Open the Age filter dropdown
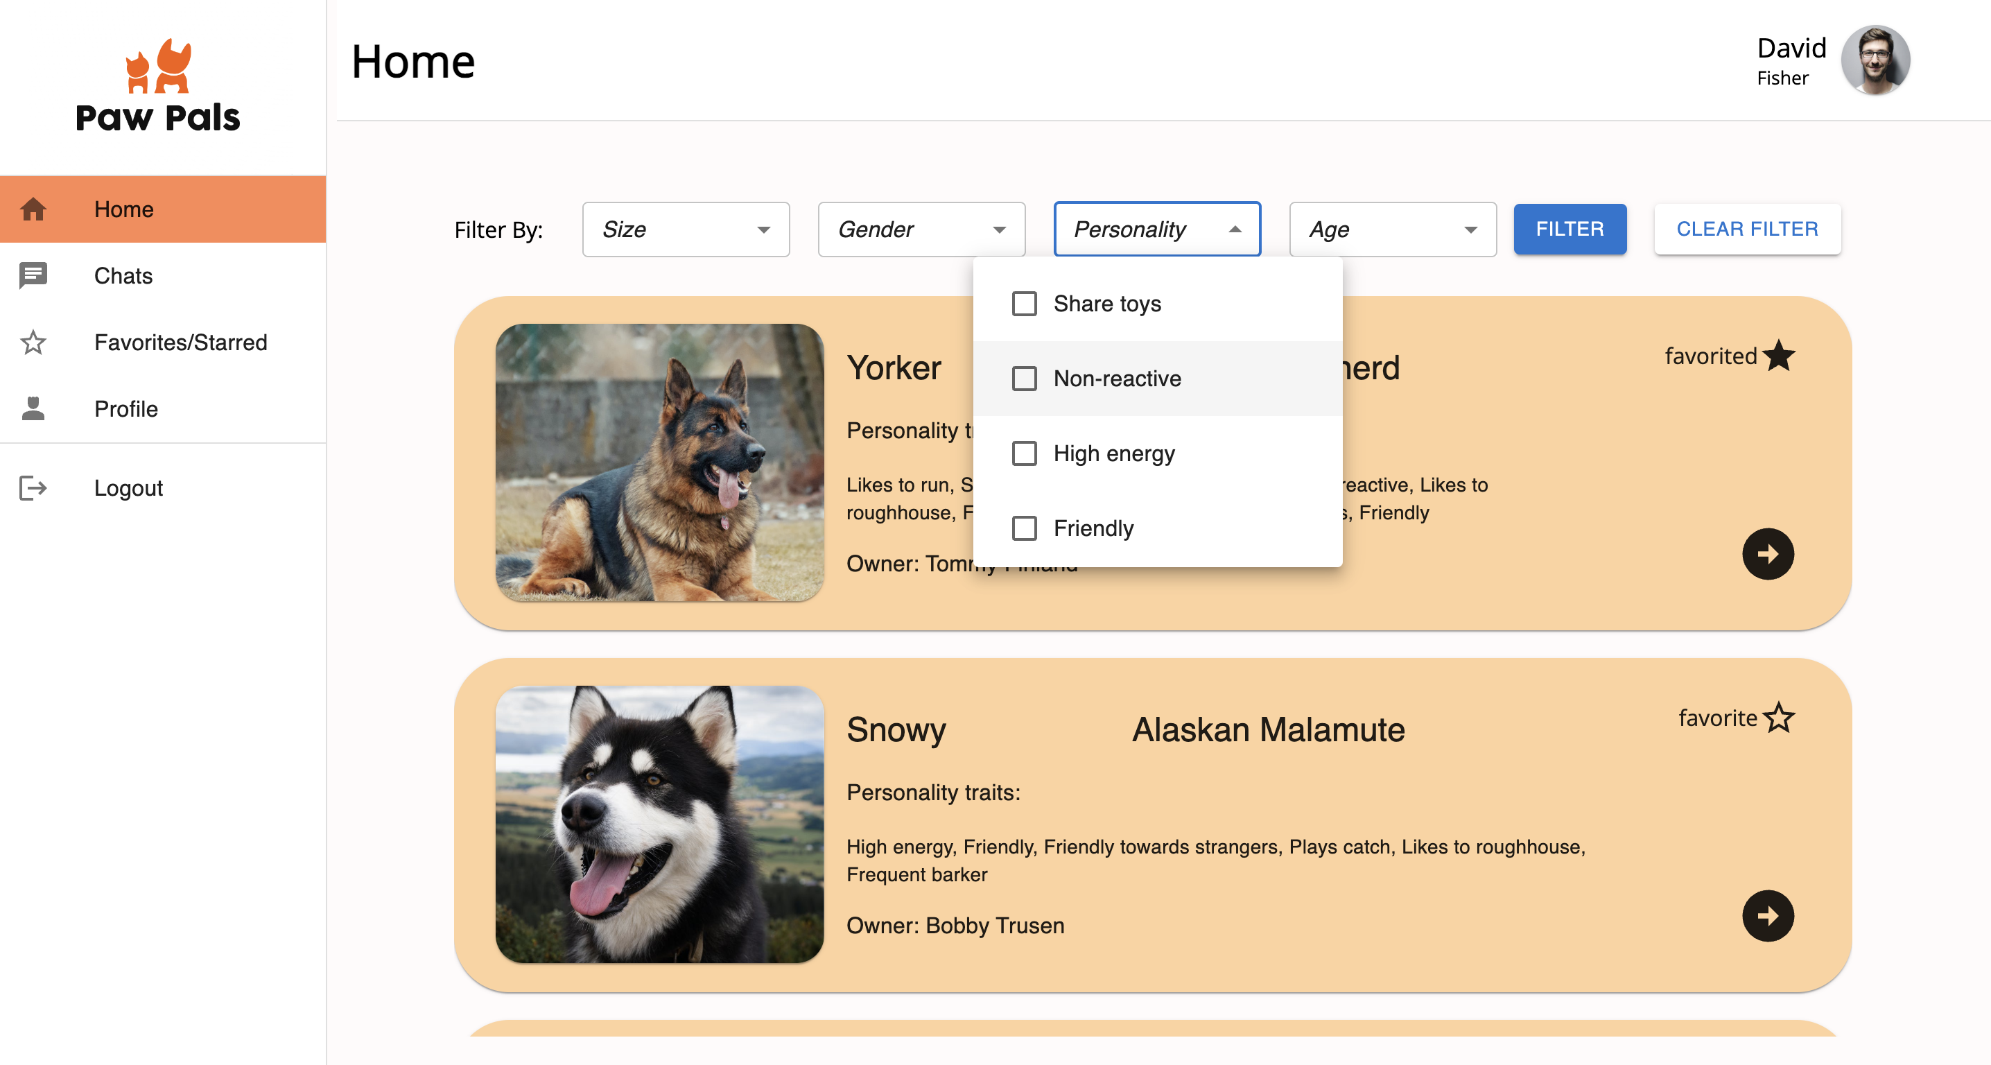 (1393, 230)
